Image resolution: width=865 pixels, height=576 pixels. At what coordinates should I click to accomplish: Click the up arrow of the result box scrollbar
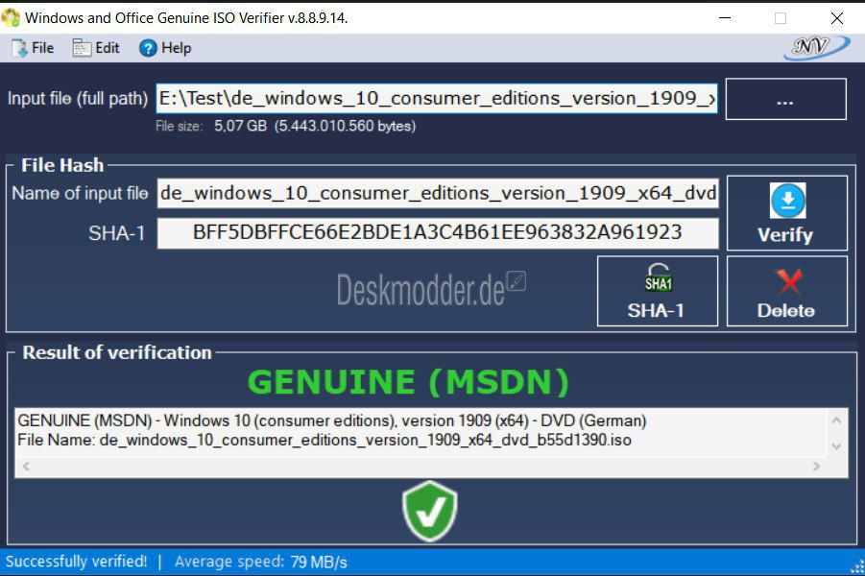pyautogui.click(x=836, y=421)
